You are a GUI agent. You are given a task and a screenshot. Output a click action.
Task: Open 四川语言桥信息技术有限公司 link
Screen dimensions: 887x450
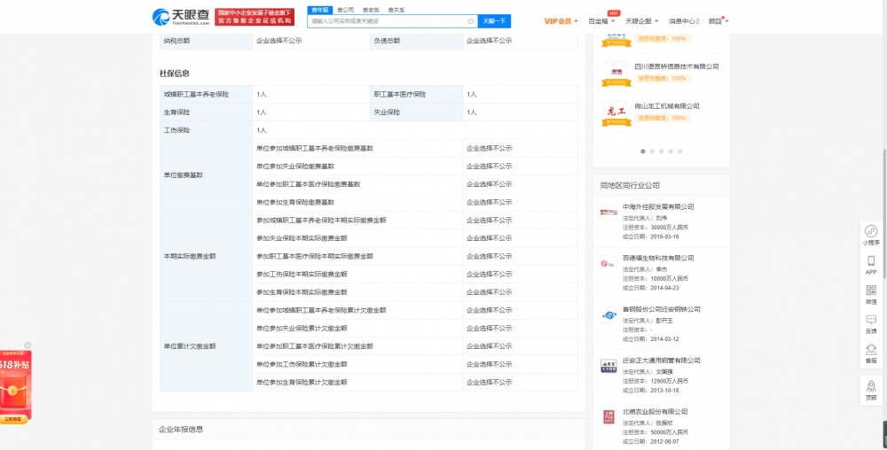(677, 66)
